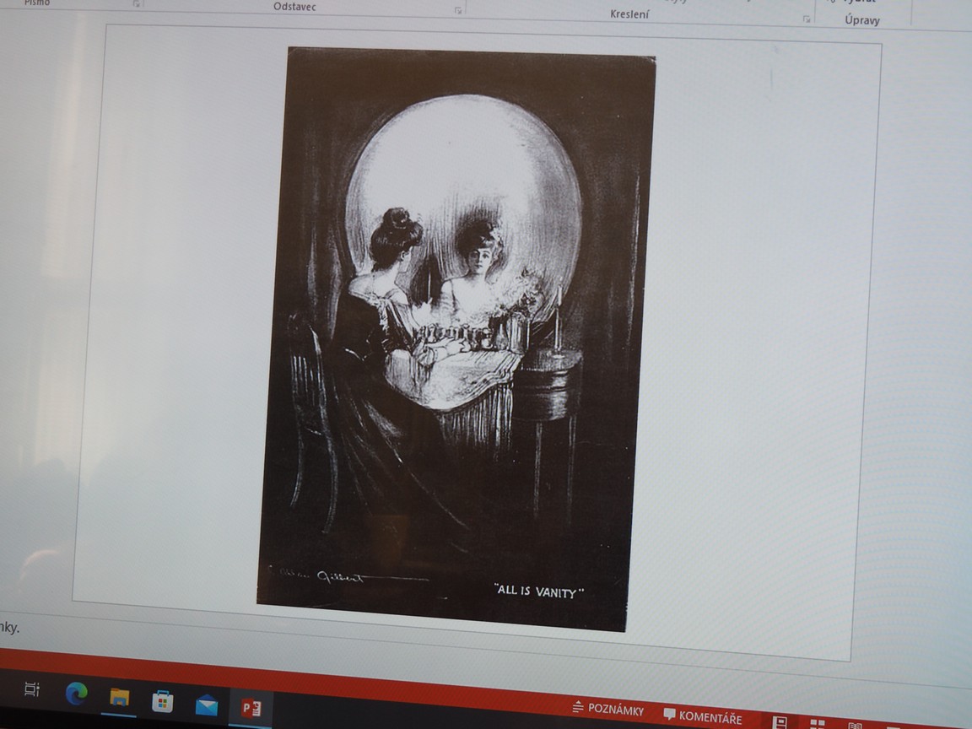This screenshot has width=972, height=729.
Task: Click the Úpravy group label
Action: [862, 20]
